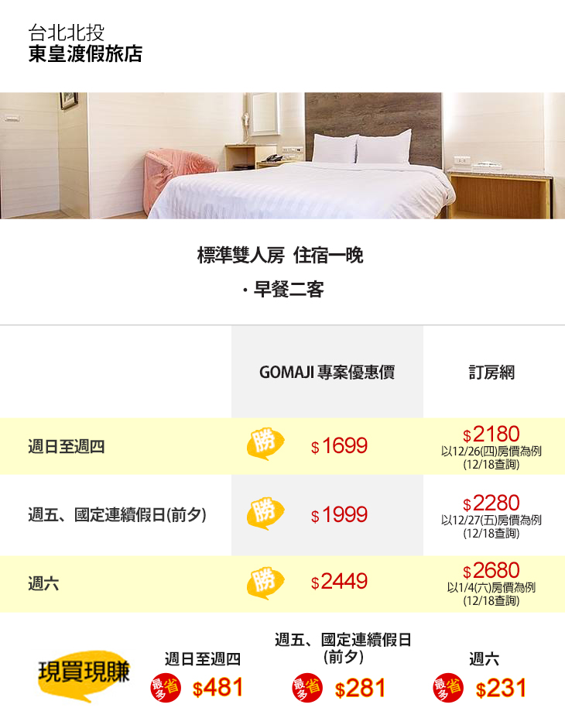The height and width of the screenshot is (725, 565).
Task: Click the $2180 booking site price
Action: (491, 435)
